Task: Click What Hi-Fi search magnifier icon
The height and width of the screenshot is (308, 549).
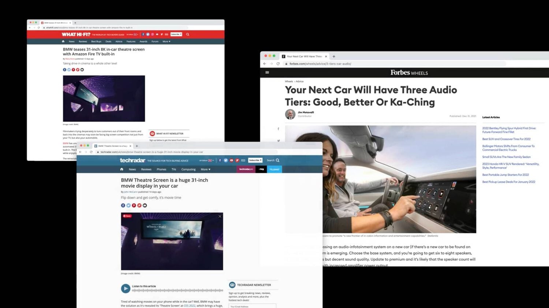Action: click(188, 34)
